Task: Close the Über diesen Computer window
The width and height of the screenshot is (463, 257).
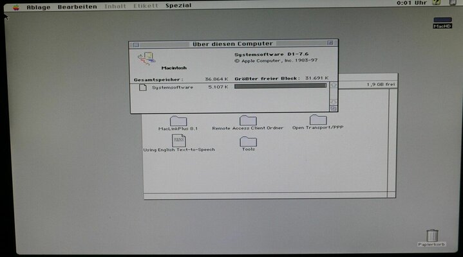Action: (136, 44)
